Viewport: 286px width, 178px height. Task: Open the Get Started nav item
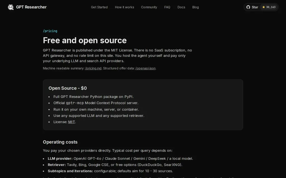(x=99, y=7)
